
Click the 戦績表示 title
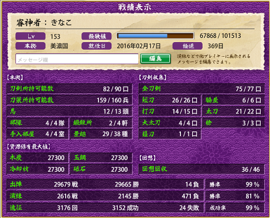(x=135, y=7)
